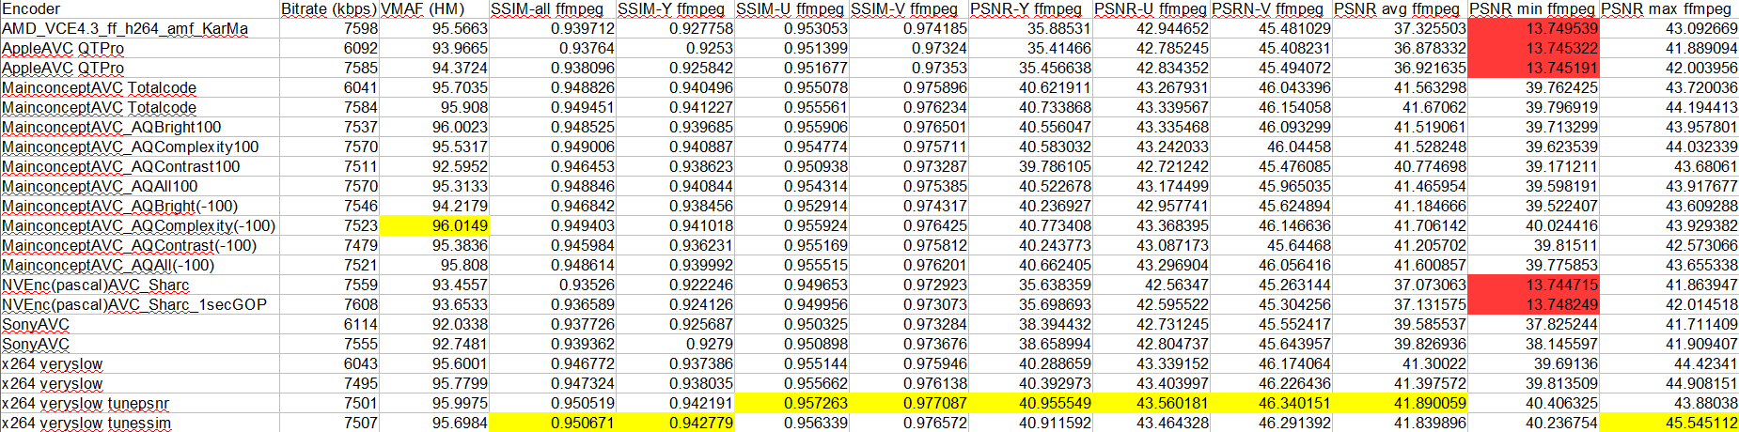Image resolution: width=1739 pixels, height=432 pixels.
Task: Select the 'PSNR max ffmpeg' header cell
Action: 1669,9
